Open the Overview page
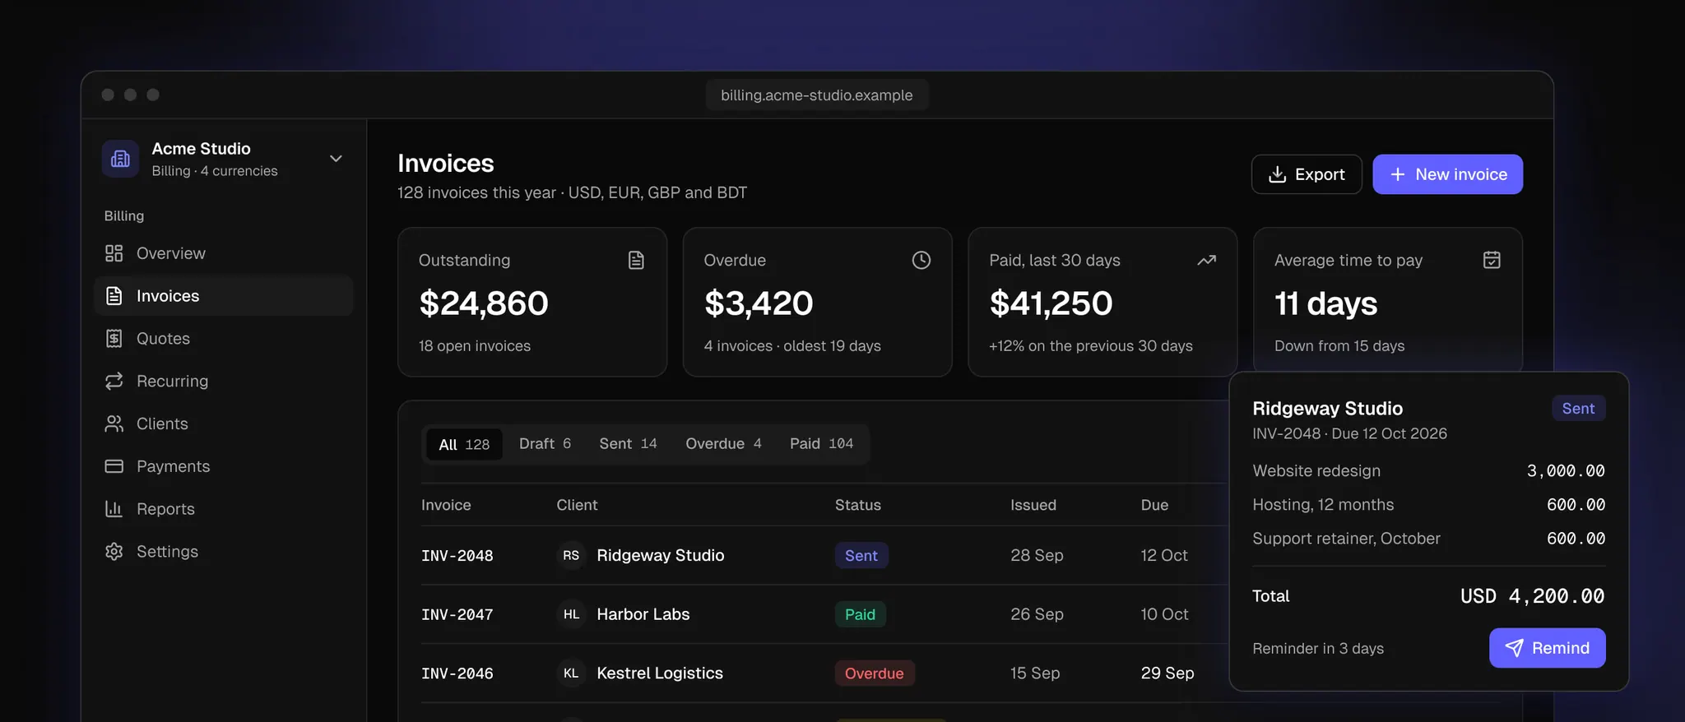This screenshot has height=722, width=1685. [224, 253]
